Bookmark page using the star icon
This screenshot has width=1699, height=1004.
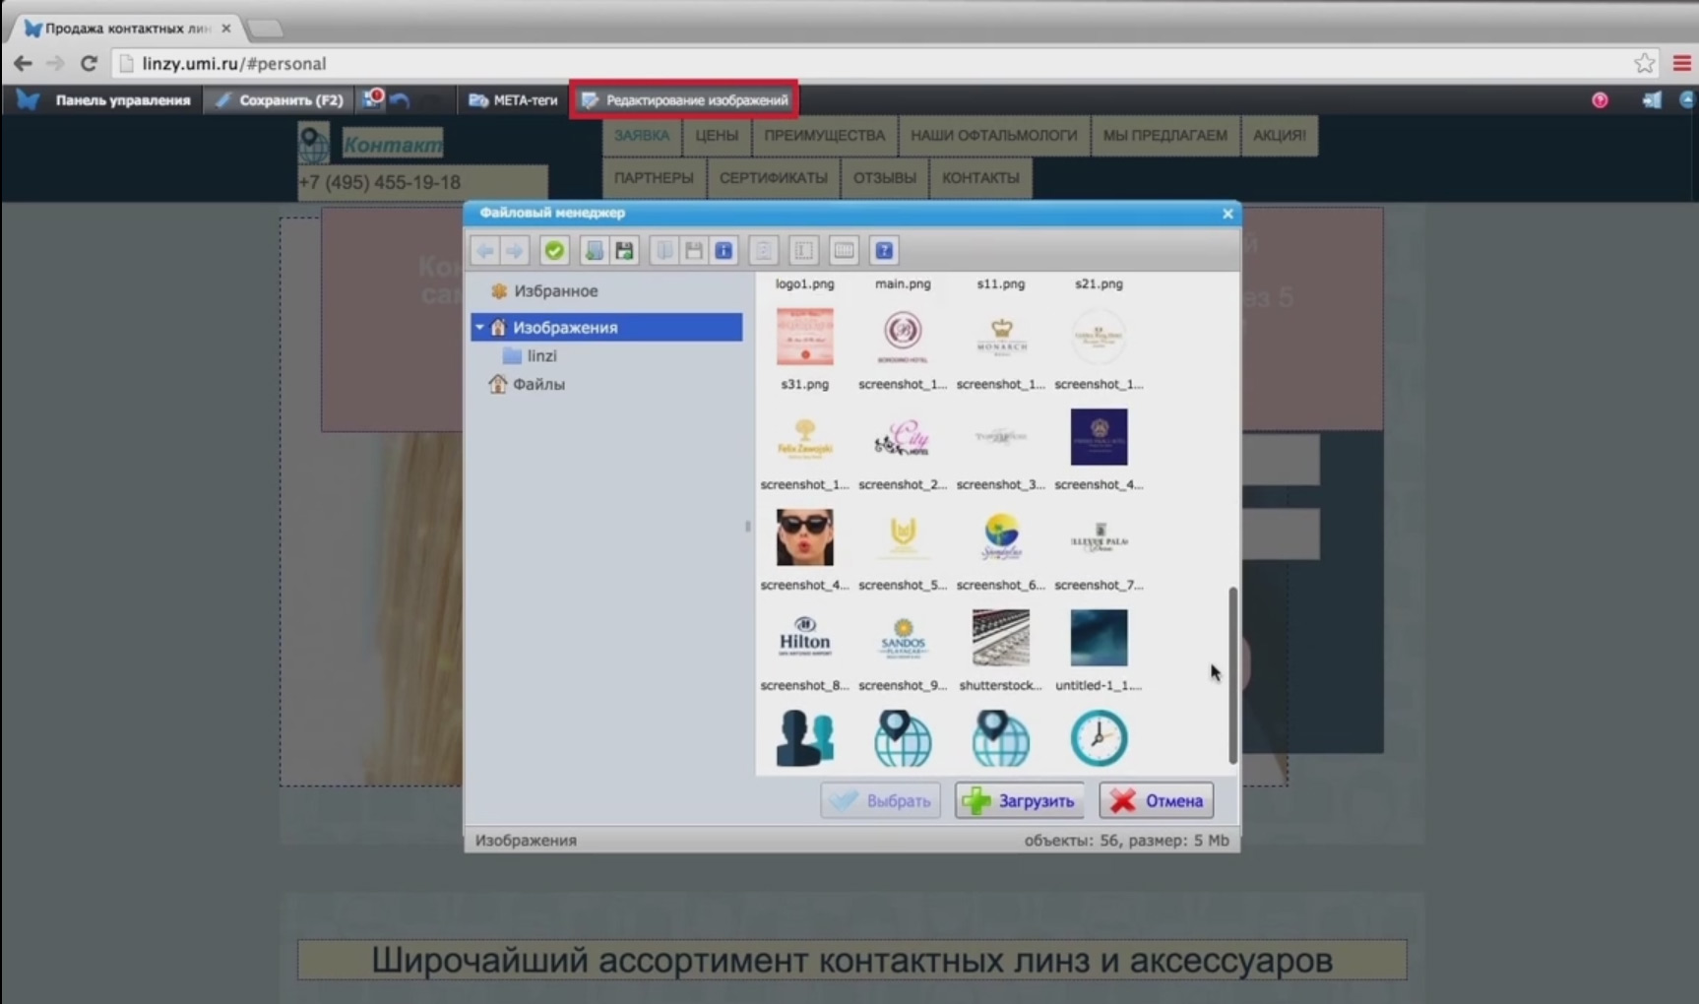tap(1644, 63)
